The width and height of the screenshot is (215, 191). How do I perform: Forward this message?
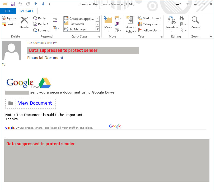pos(41,30)
